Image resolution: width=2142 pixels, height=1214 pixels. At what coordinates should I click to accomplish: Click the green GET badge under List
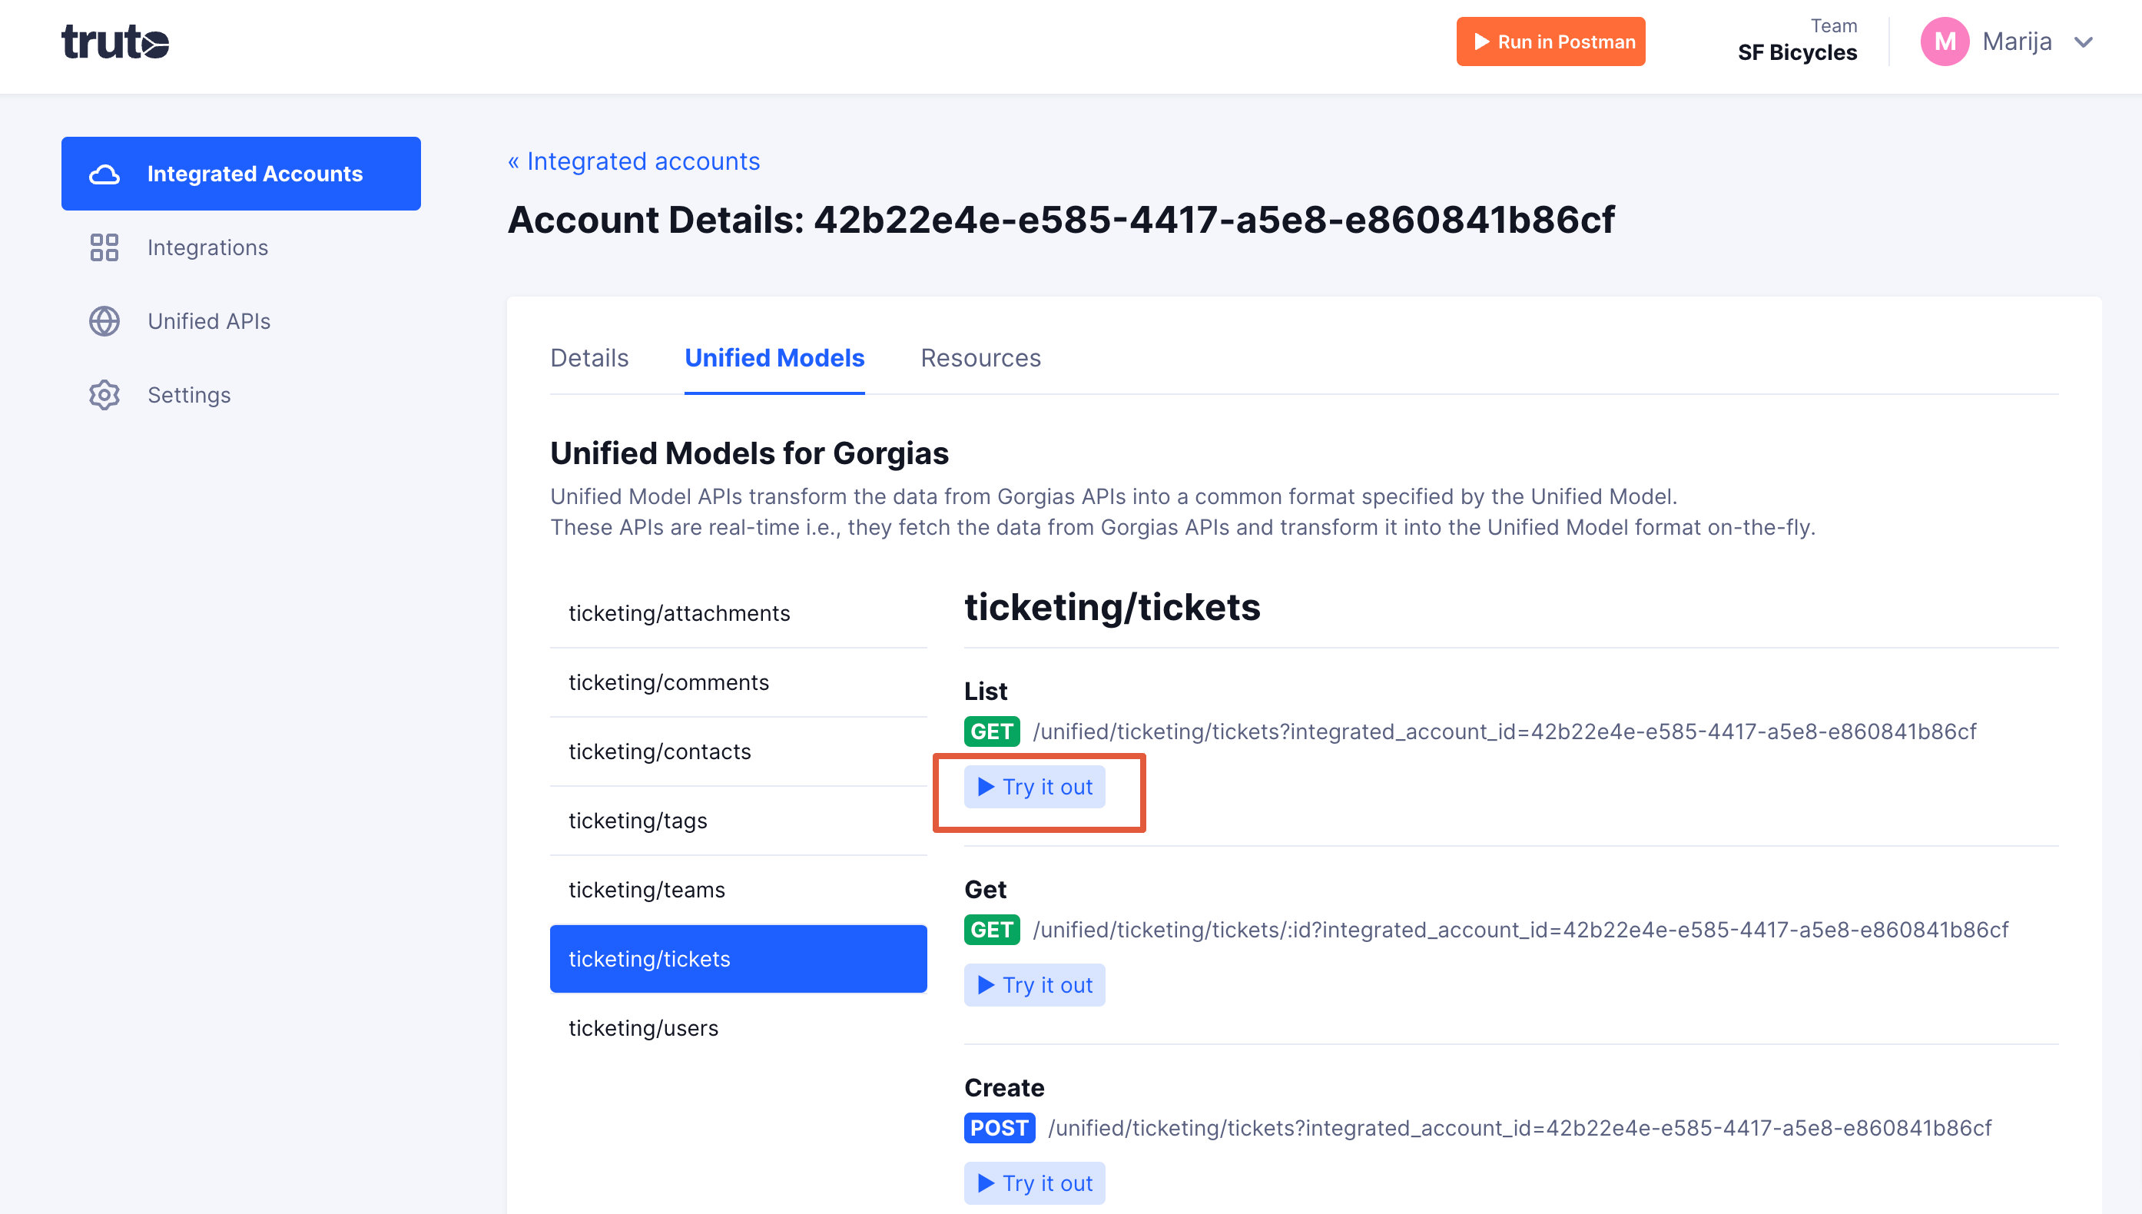click(x=992, y=732)
